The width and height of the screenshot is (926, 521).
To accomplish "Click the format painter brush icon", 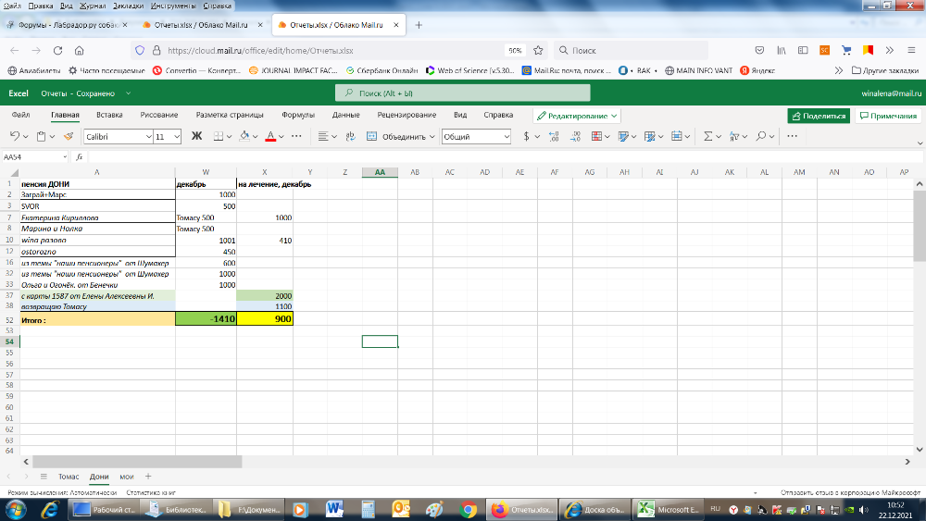I will click(x=68, y=136).
